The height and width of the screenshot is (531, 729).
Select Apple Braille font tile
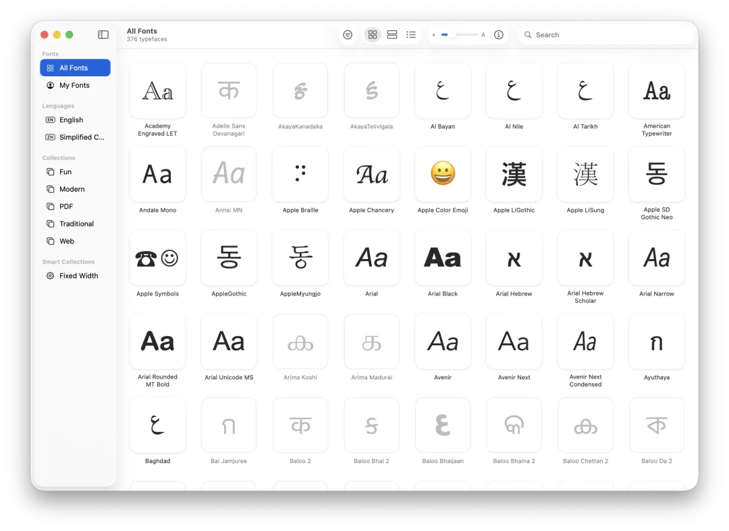tap(300, 175)
